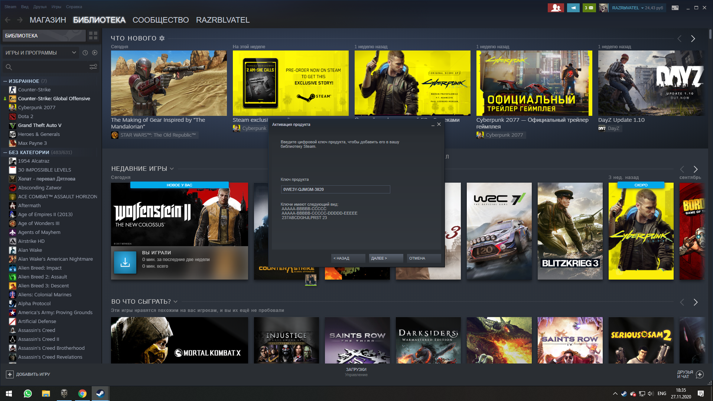Click the Библиотека home button in sidebar
The image size is (713, 401).
click(x=44, y=36)
